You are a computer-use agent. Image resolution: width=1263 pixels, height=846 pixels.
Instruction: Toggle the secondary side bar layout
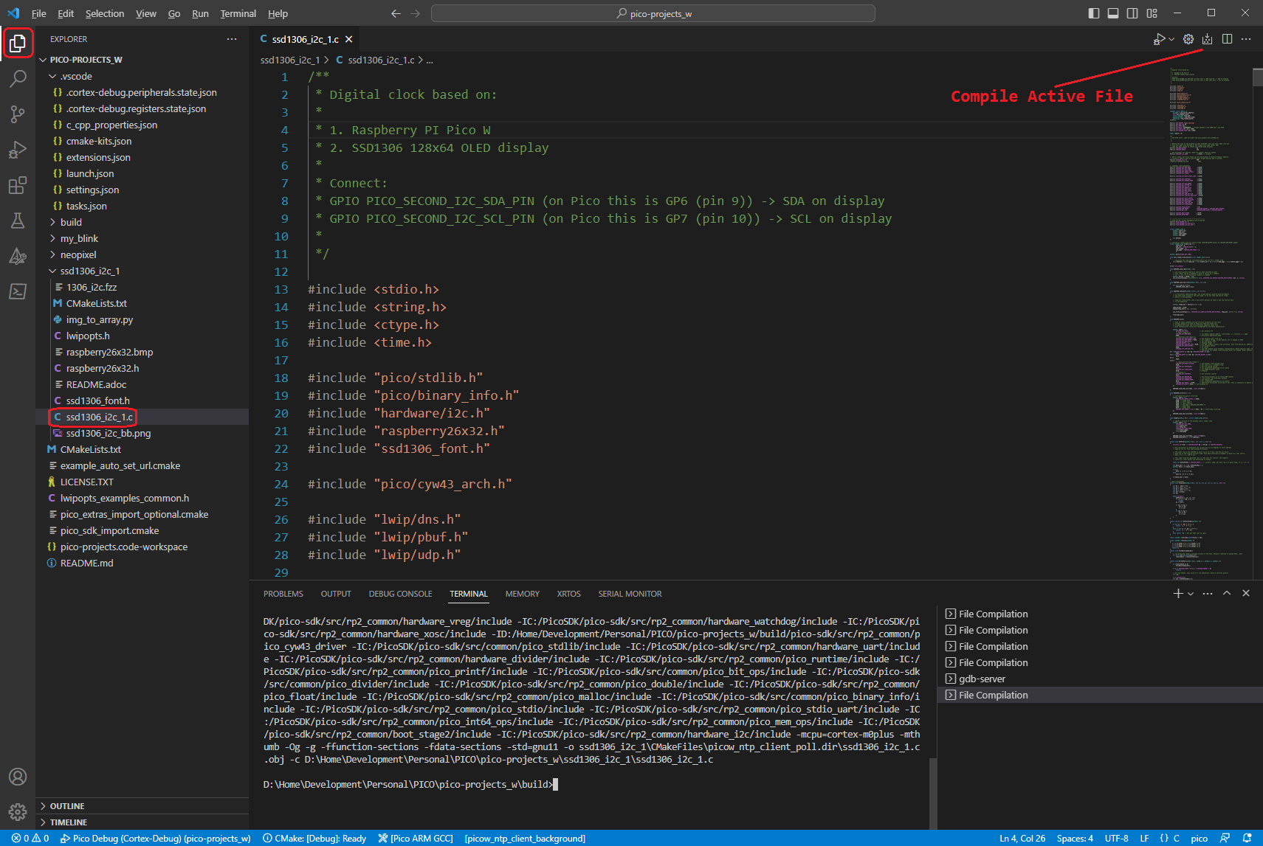1132,13
